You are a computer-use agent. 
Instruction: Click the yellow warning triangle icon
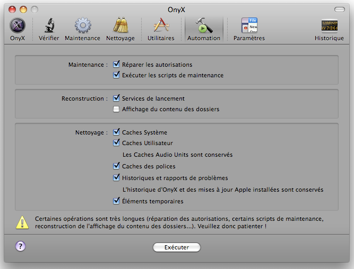pyautogui.click(x=22, y=222)
